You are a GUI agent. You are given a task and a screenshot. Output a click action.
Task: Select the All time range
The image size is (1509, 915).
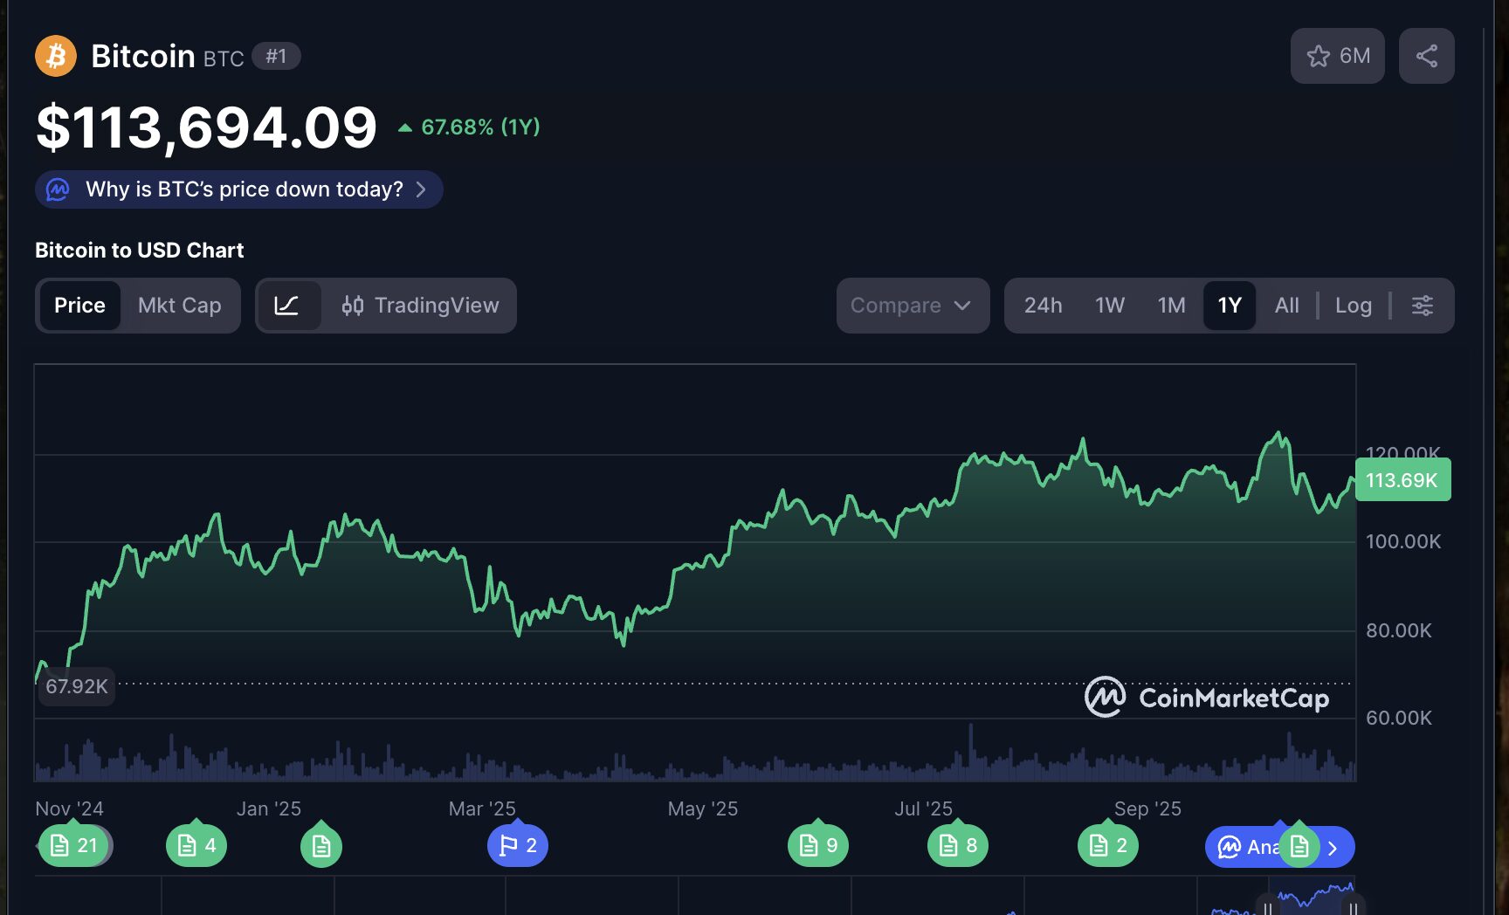(x=1286, y=306)
